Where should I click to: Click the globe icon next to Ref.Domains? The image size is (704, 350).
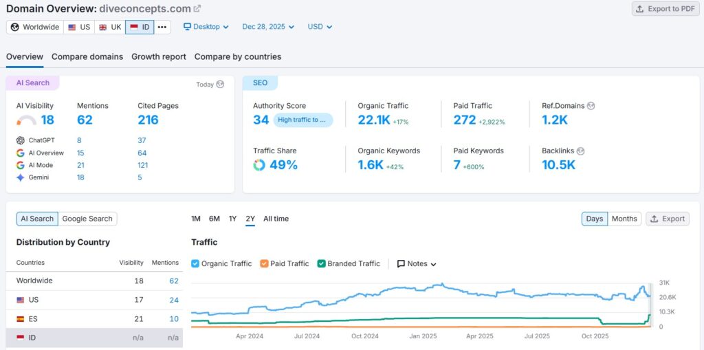pyautogui.click(x=591, y=106)
